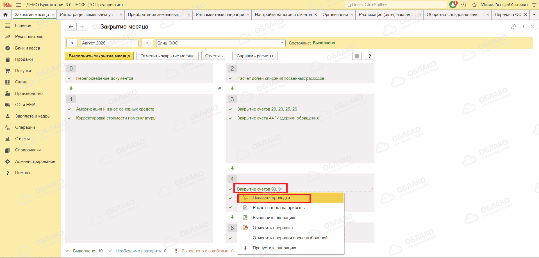Go to previous month button

coord(72,43)
